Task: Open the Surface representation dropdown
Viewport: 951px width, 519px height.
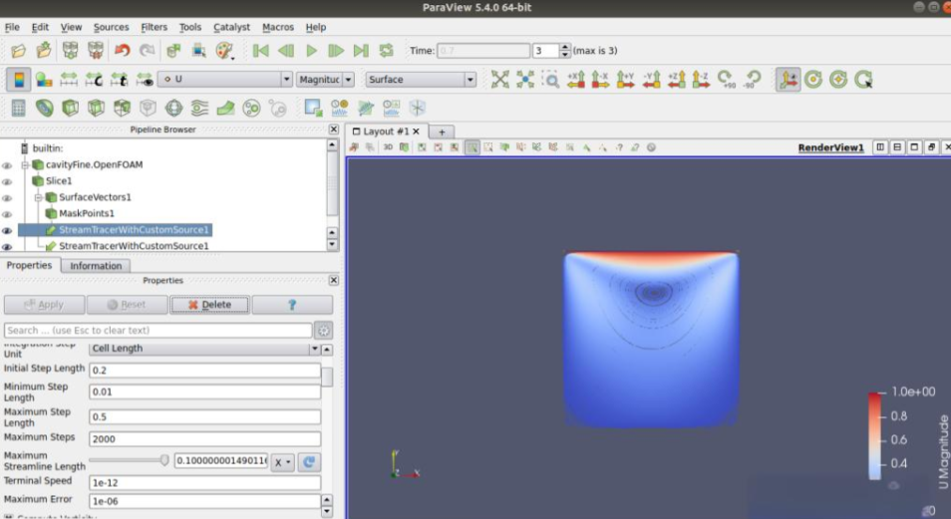Action: click(420, 80)
